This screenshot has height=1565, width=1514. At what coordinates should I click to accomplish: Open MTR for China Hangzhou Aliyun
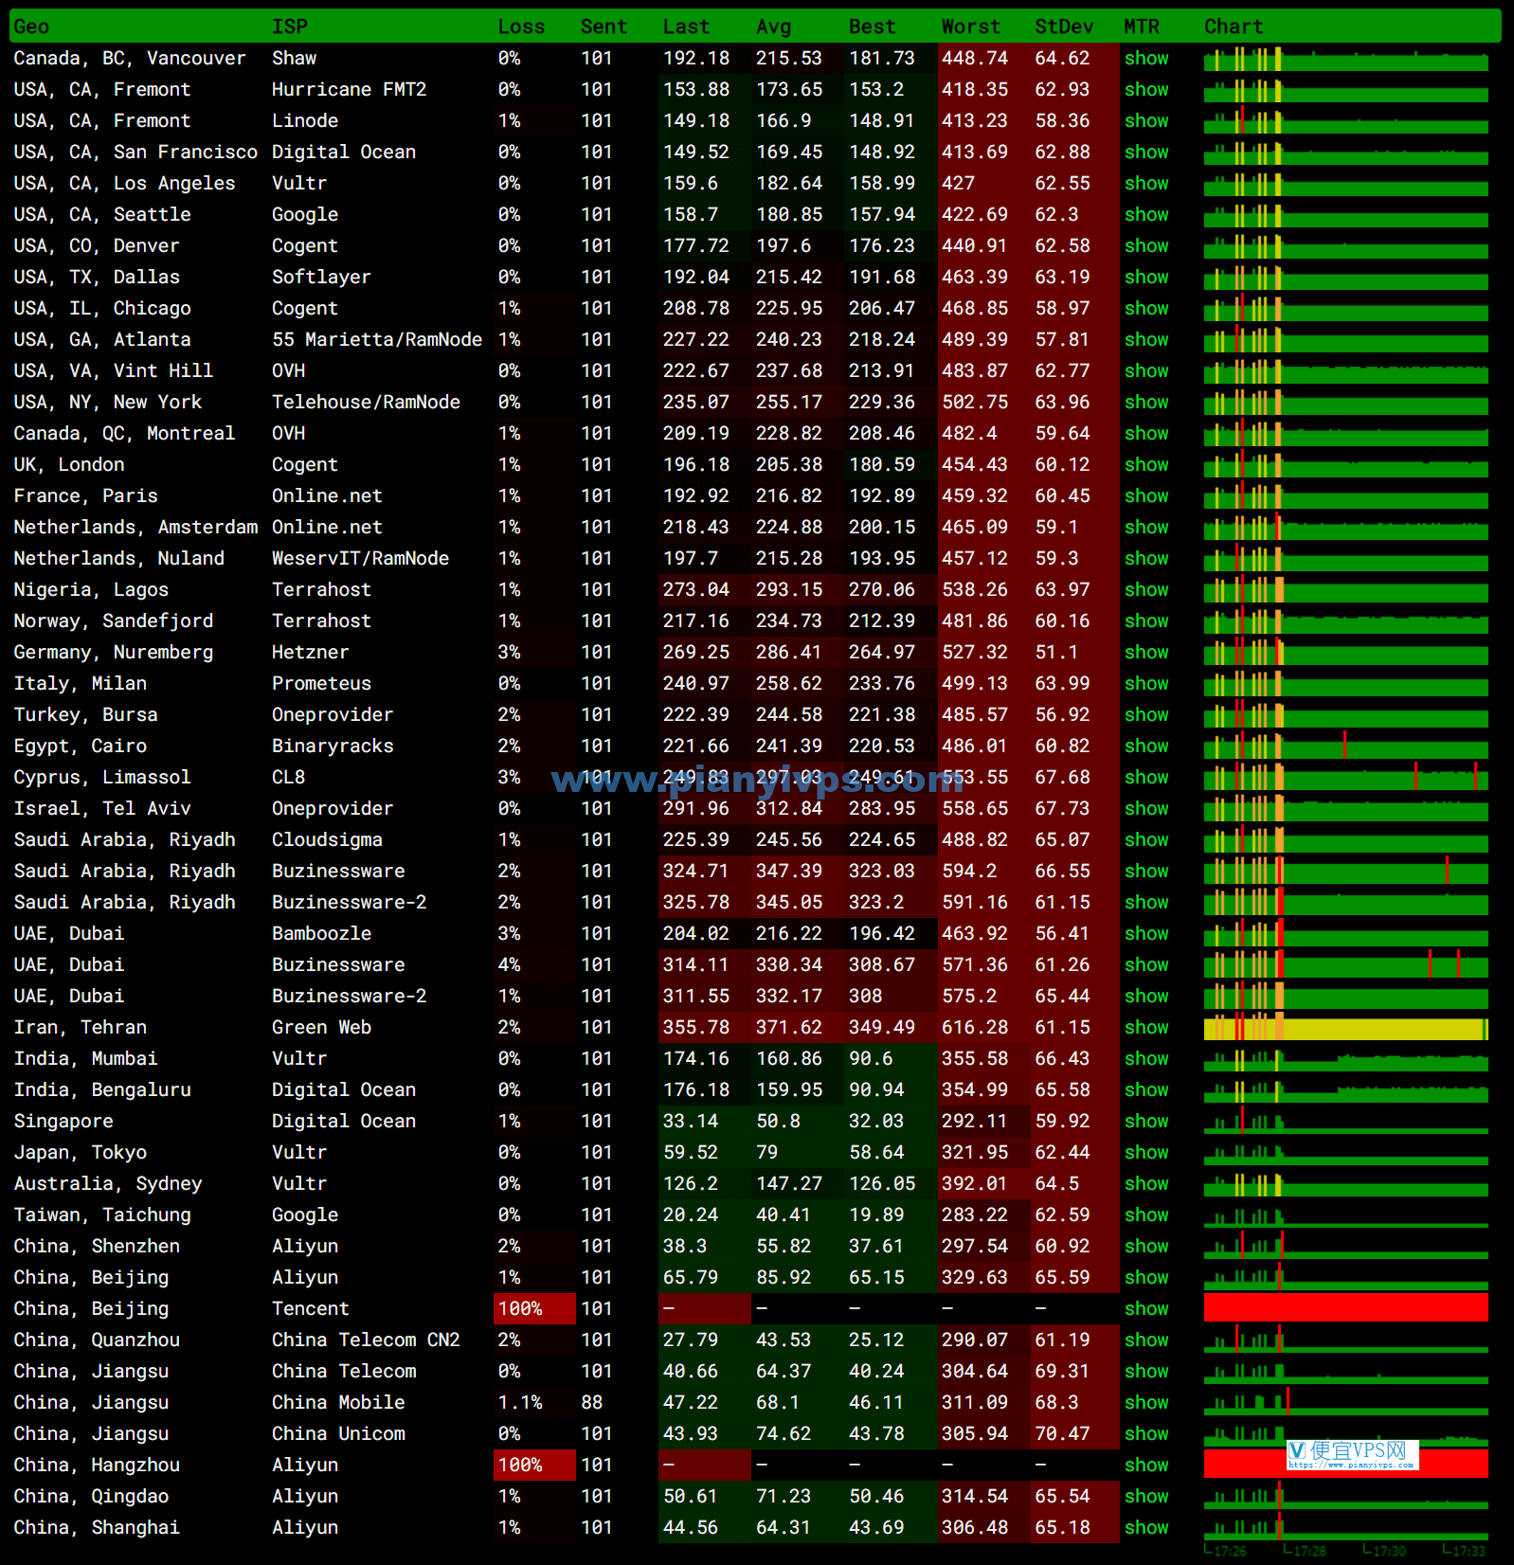tap(1146, 1465)
